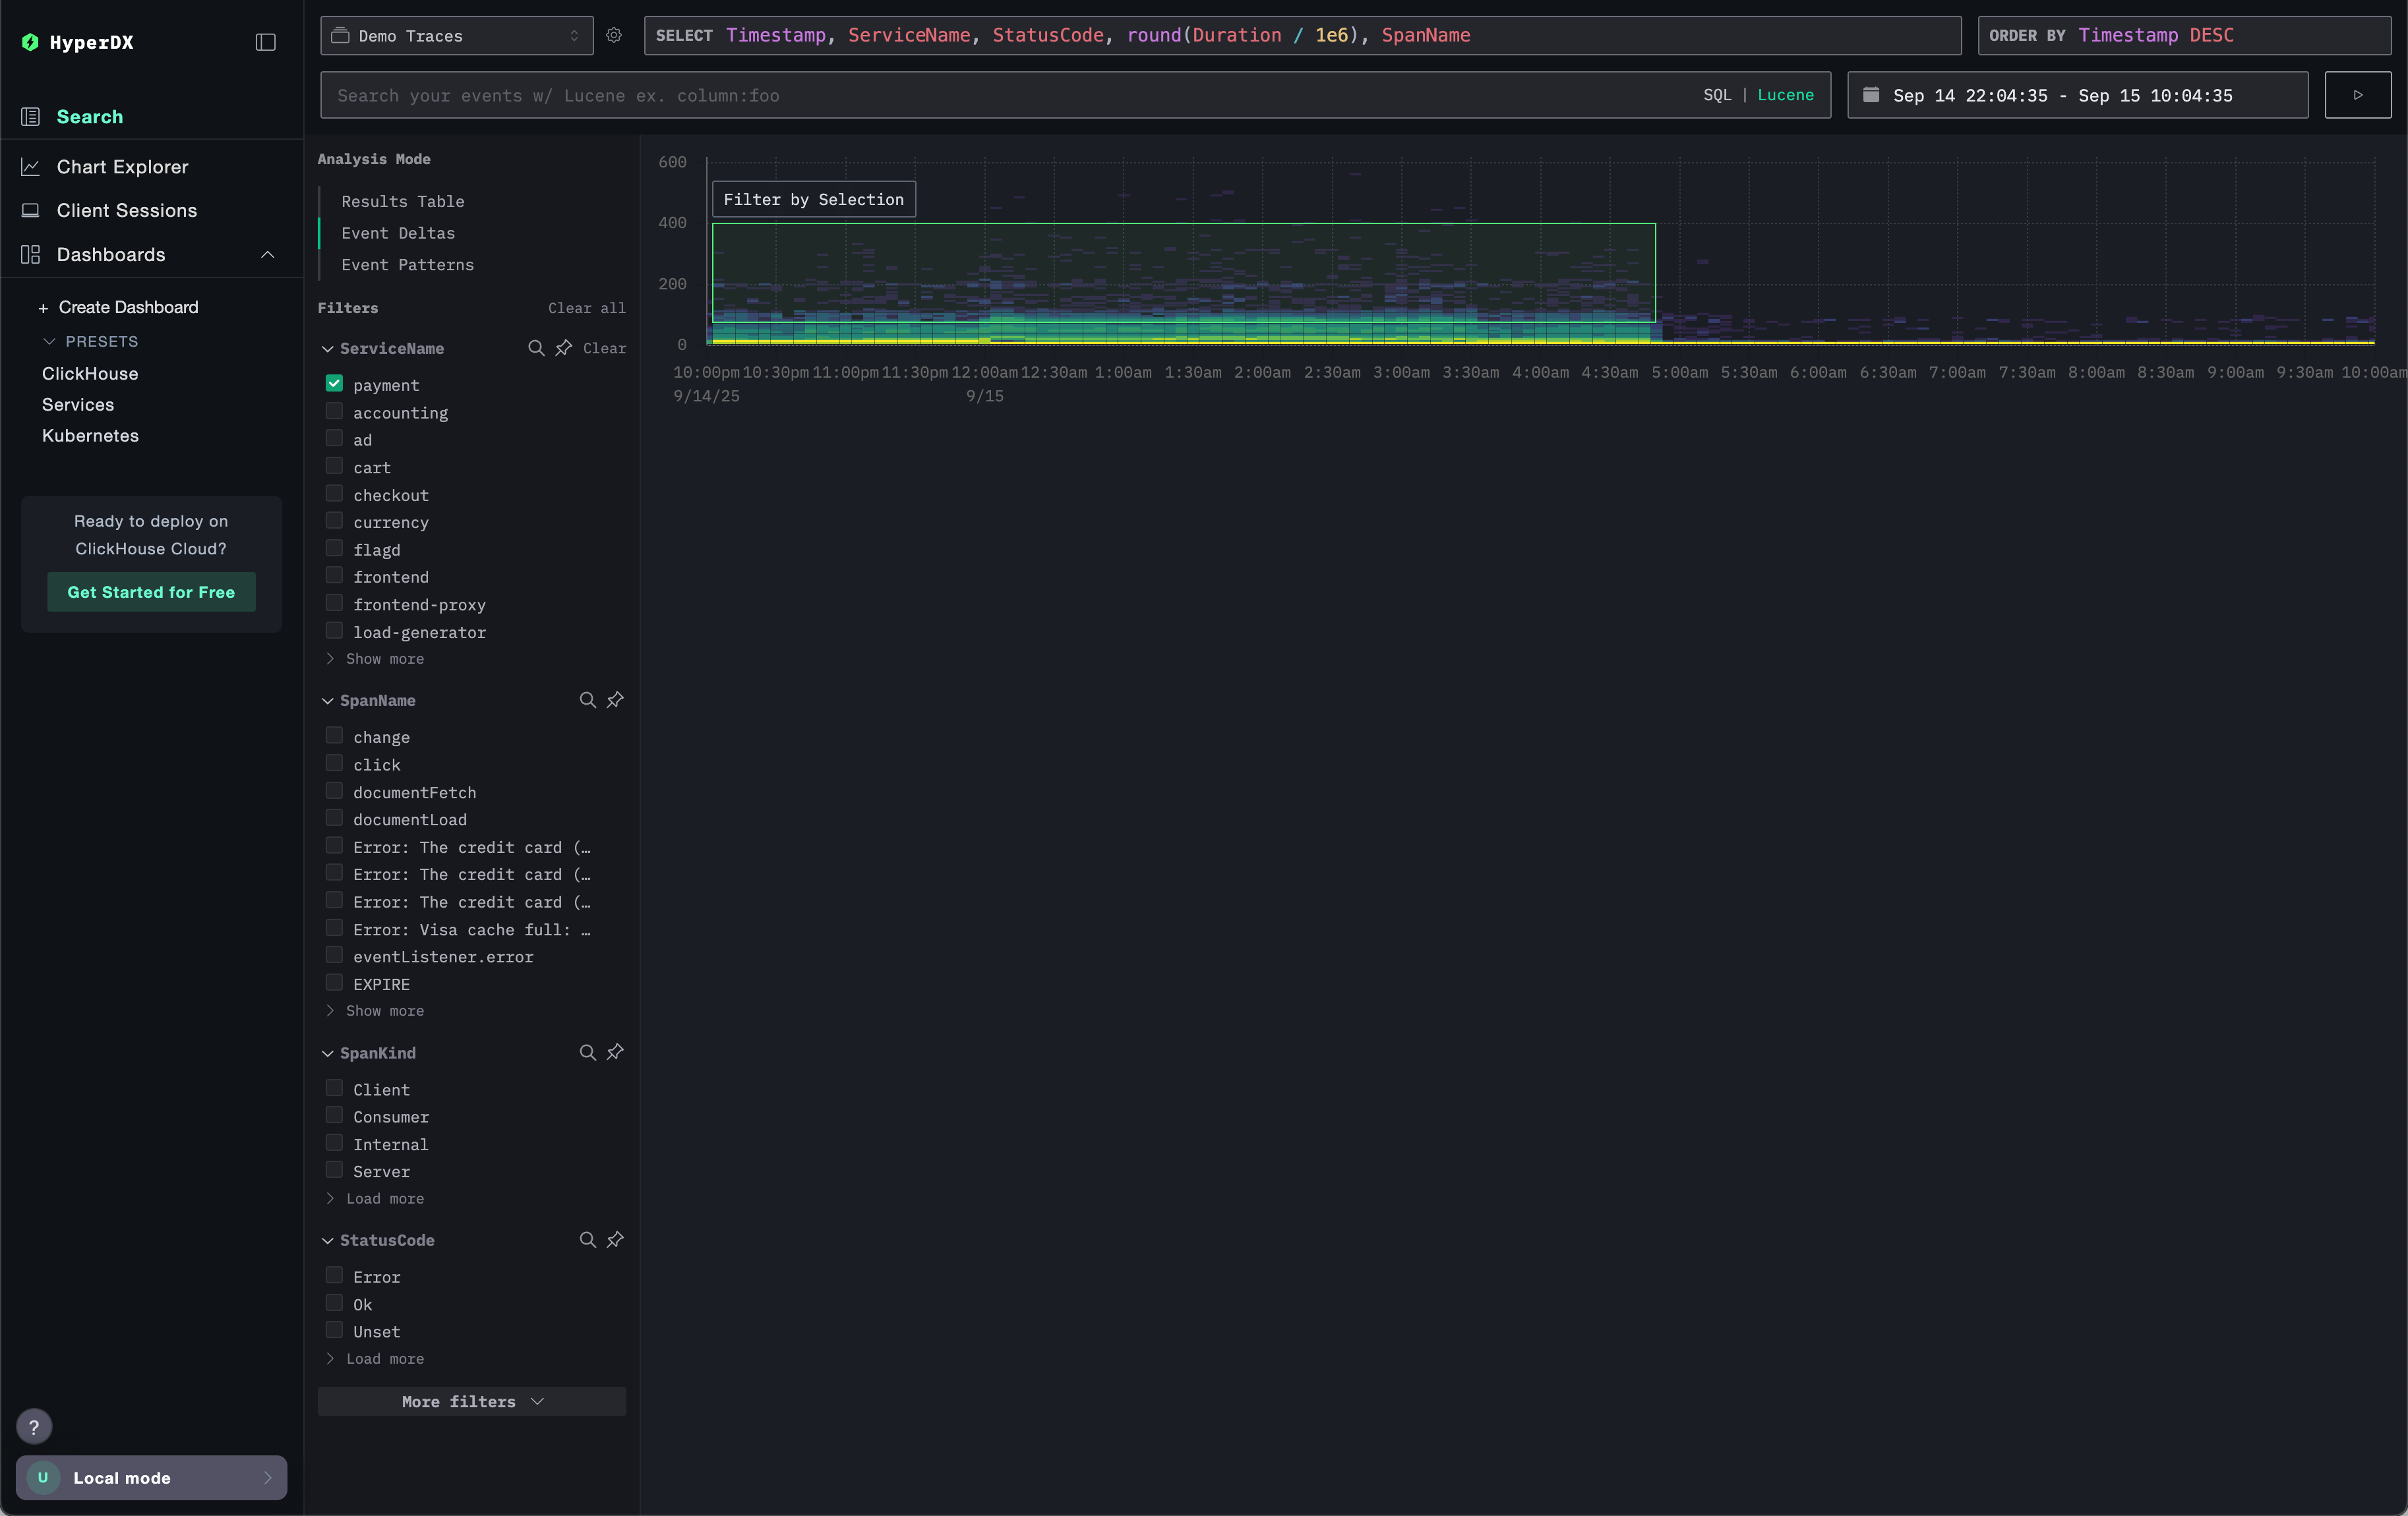Check the Error status code filter
The image size is (2408, 1516).
(334, 1276)
